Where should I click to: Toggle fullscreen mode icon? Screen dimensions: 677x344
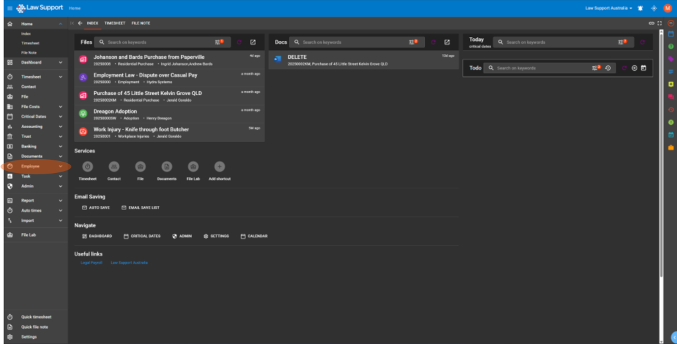point(659,23)
